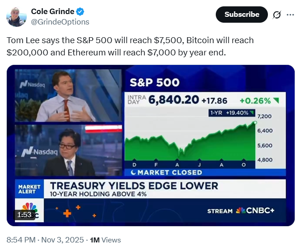This screenshot has width=301, height=247.
Task: Click the blue verified badge
Action: point(80,12)
